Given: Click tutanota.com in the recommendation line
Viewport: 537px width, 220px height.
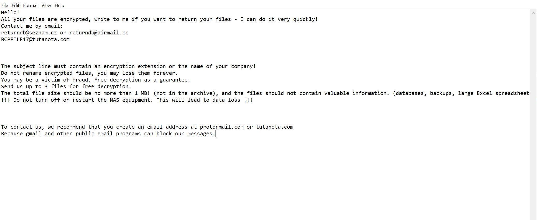Looking at the screenshot, I should pyautogui.click(x=274, y=127).
